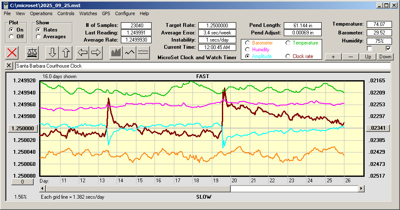400x210 pixels.
Task: Click the left arrow toolbar icon
Action: point(83,52)
